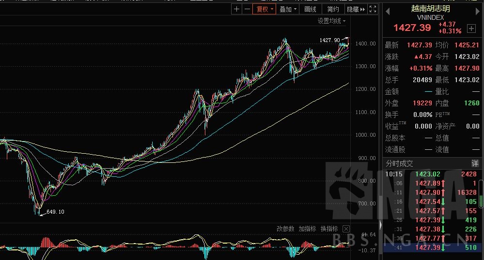Zoom in chart with plus button
The width and height of the screenshot is (484, 260).
pyautogui.click(x=236, y=9)
